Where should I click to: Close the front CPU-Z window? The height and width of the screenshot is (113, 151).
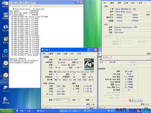[96, 50]
